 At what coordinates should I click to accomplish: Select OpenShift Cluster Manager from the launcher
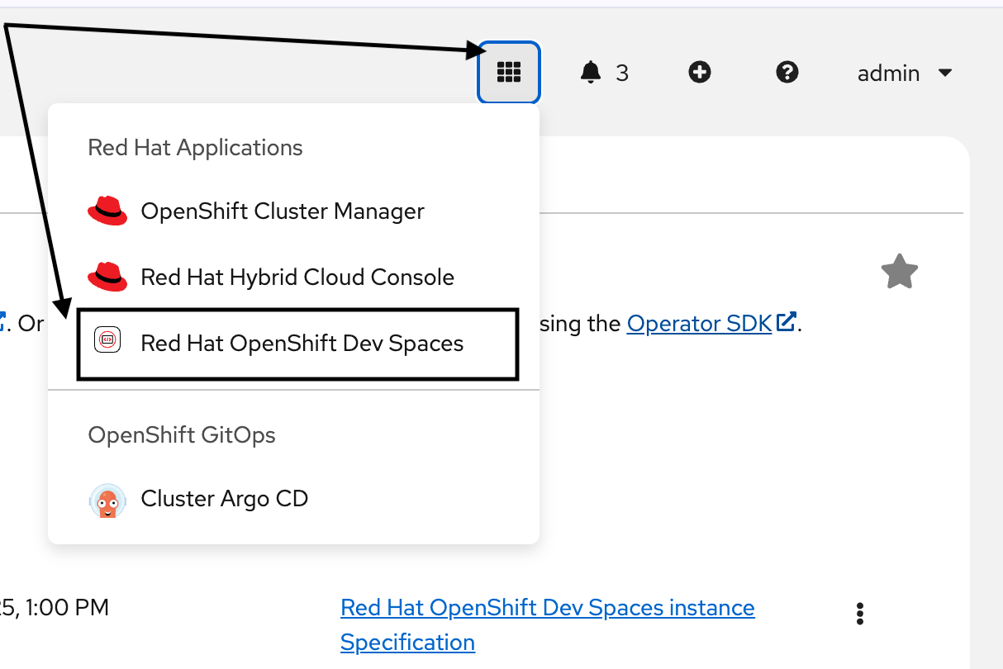click(283, 211)
